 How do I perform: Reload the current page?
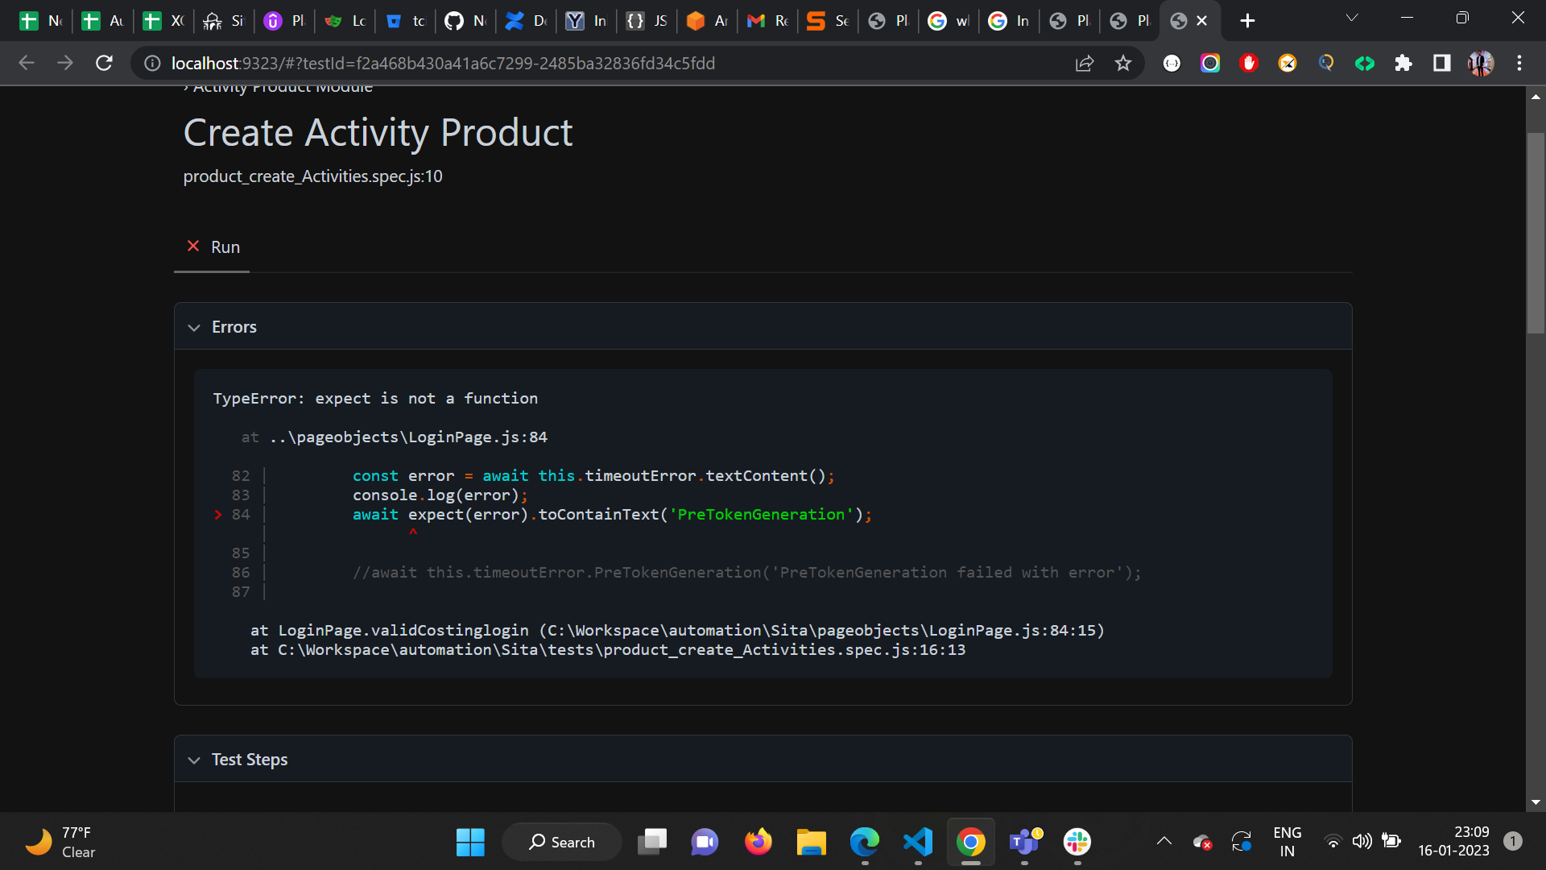[104, 63]
